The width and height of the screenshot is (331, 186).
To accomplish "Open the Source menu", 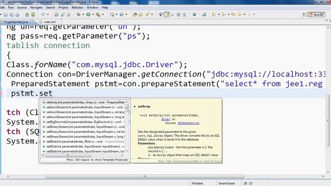I will [x=22, y=7].
